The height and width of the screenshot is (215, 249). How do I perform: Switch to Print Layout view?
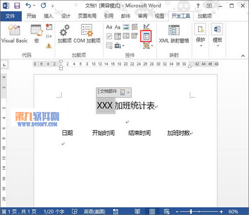click(152, 212)
